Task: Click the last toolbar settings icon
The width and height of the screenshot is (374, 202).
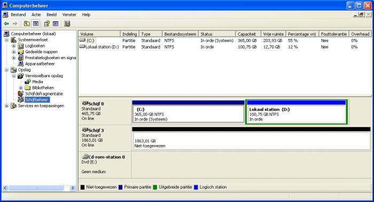Action: pyautogui.click(x=67, y=23)
